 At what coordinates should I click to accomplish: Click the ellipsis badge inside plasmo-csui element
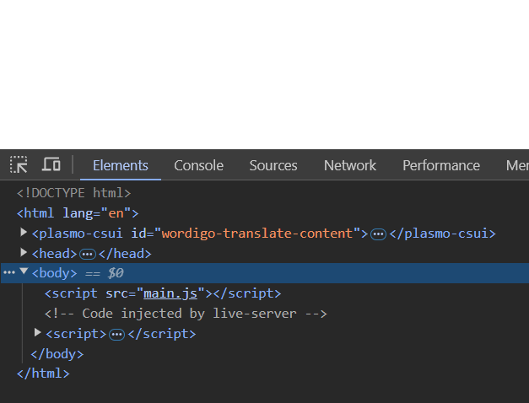[378, 234]
